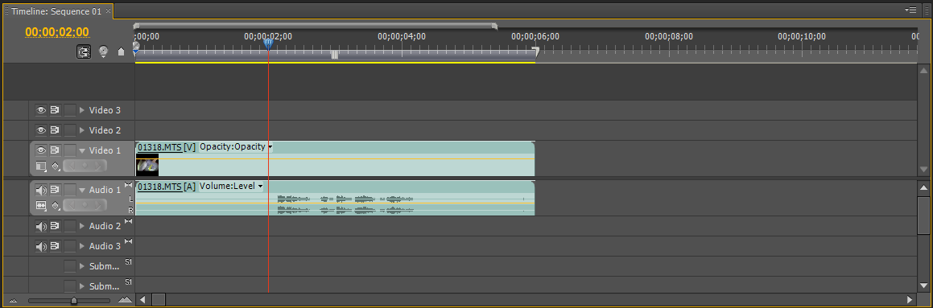Viewport: 933px width, 308px height.
Task: Click the work area bar end handle
Action: pyautogui.click(x=535, y=52)
